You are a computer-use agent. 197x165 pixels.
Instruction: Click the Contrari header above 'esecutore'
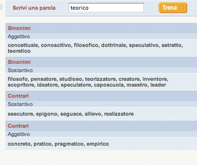coord(18,96)
